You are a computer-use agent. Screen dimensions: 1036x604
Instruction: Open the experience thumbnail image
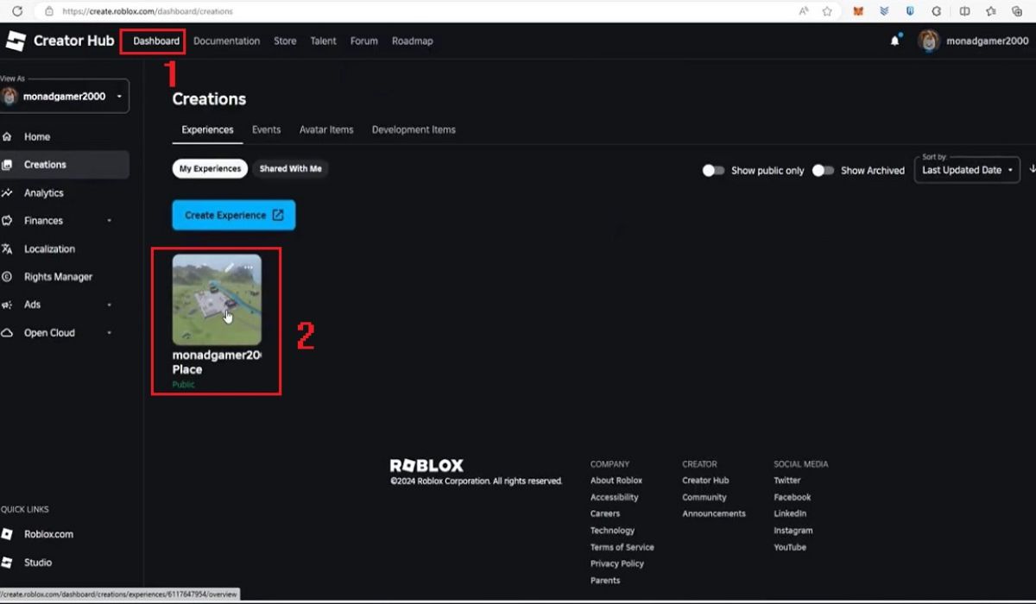pyautogui.click(x=217, y=299)
